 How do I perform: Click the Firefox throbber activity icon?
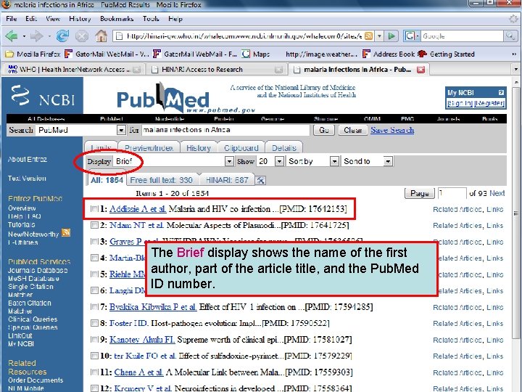point(513,19)
